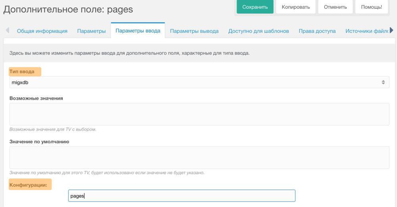397x207 pixels.
Task: Click inside the Значение по умолчанию text area
Action: [198, 157]
